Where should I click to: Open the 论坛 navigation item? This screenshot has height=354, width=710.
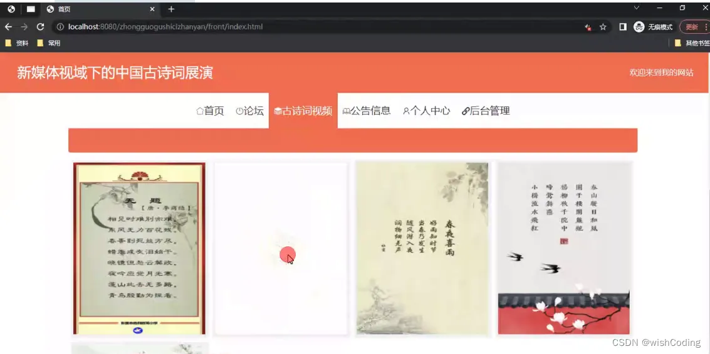249,111
